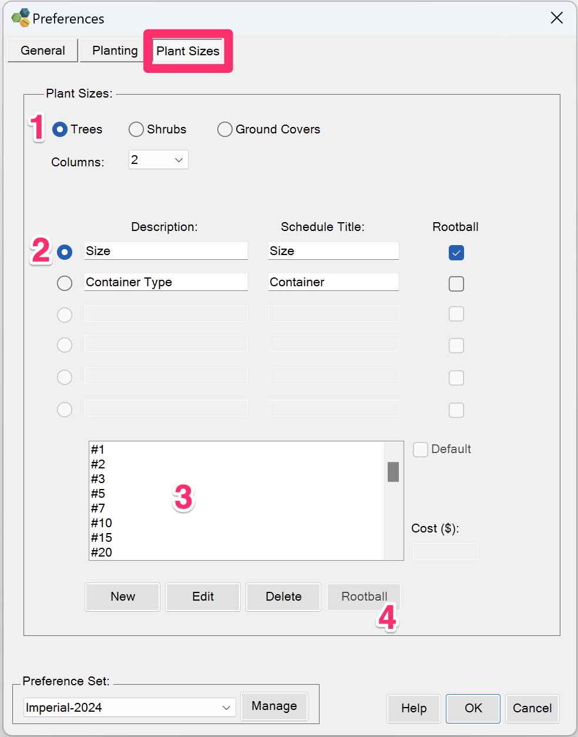Click the Preferences app logo icon
The height and width of the screenshot is (737, 578).
(x=21, y=18)
